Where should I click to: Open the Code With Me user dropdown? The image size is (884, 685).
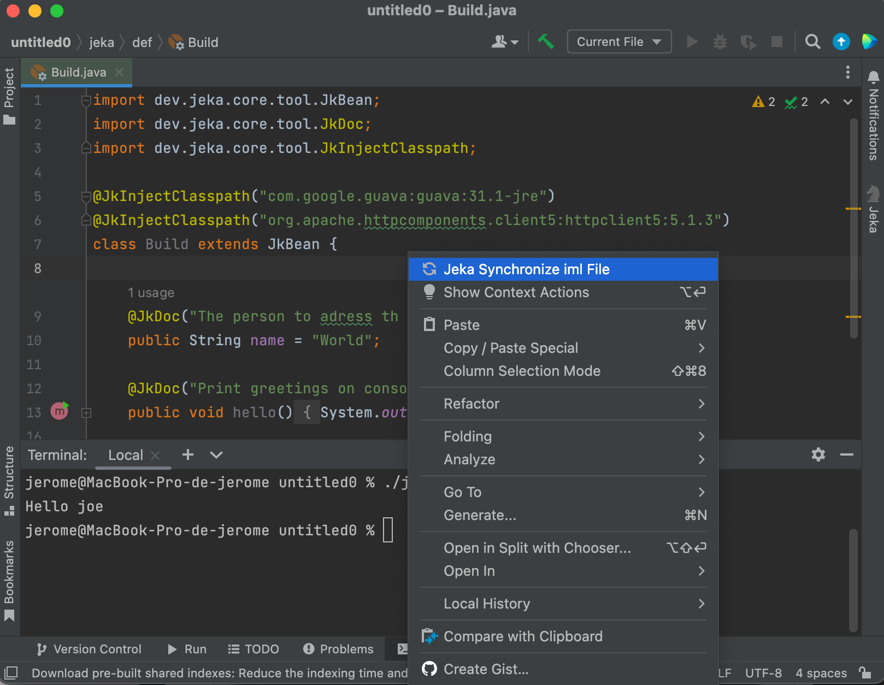click(505, 42)
